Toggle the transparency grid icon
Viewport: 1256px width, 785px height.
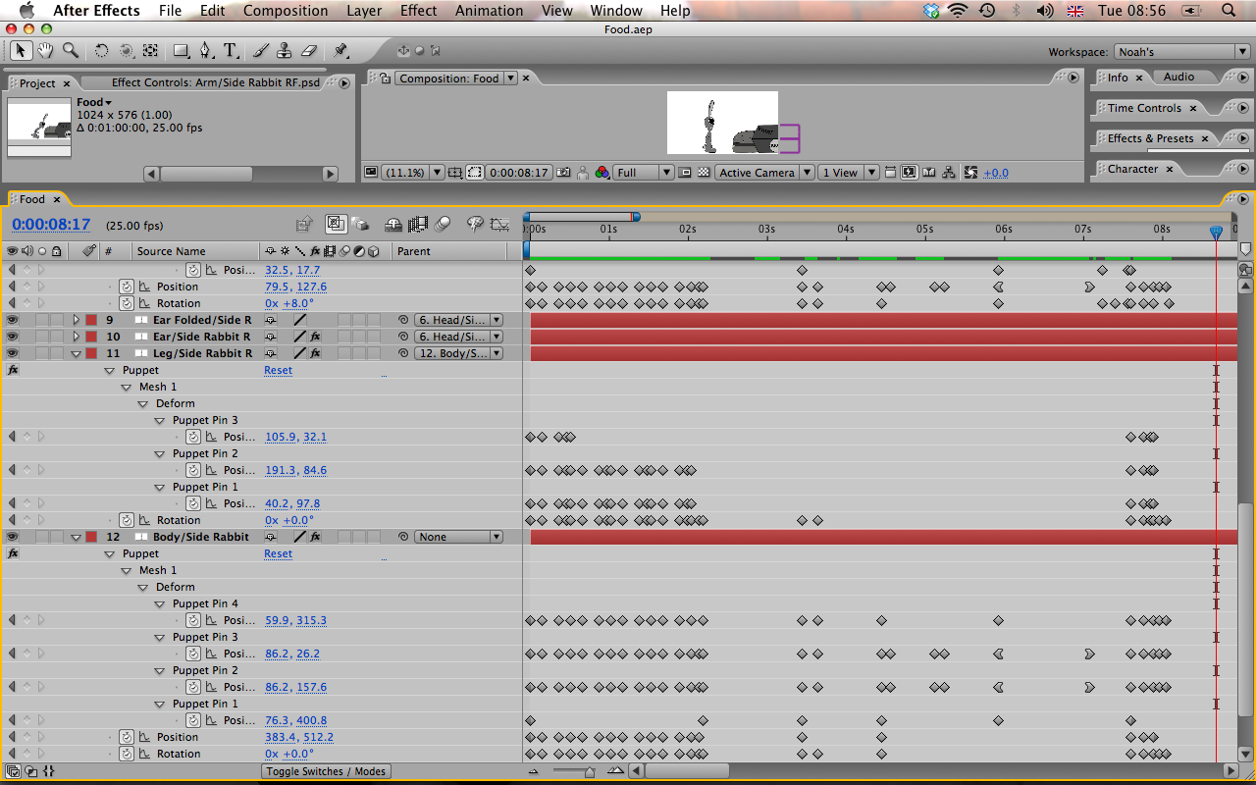tap(703, 173)
